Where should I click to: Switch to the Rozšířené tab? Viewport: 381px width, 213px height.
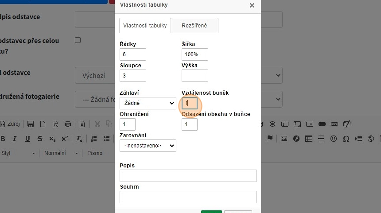click(x=194, y=26)
